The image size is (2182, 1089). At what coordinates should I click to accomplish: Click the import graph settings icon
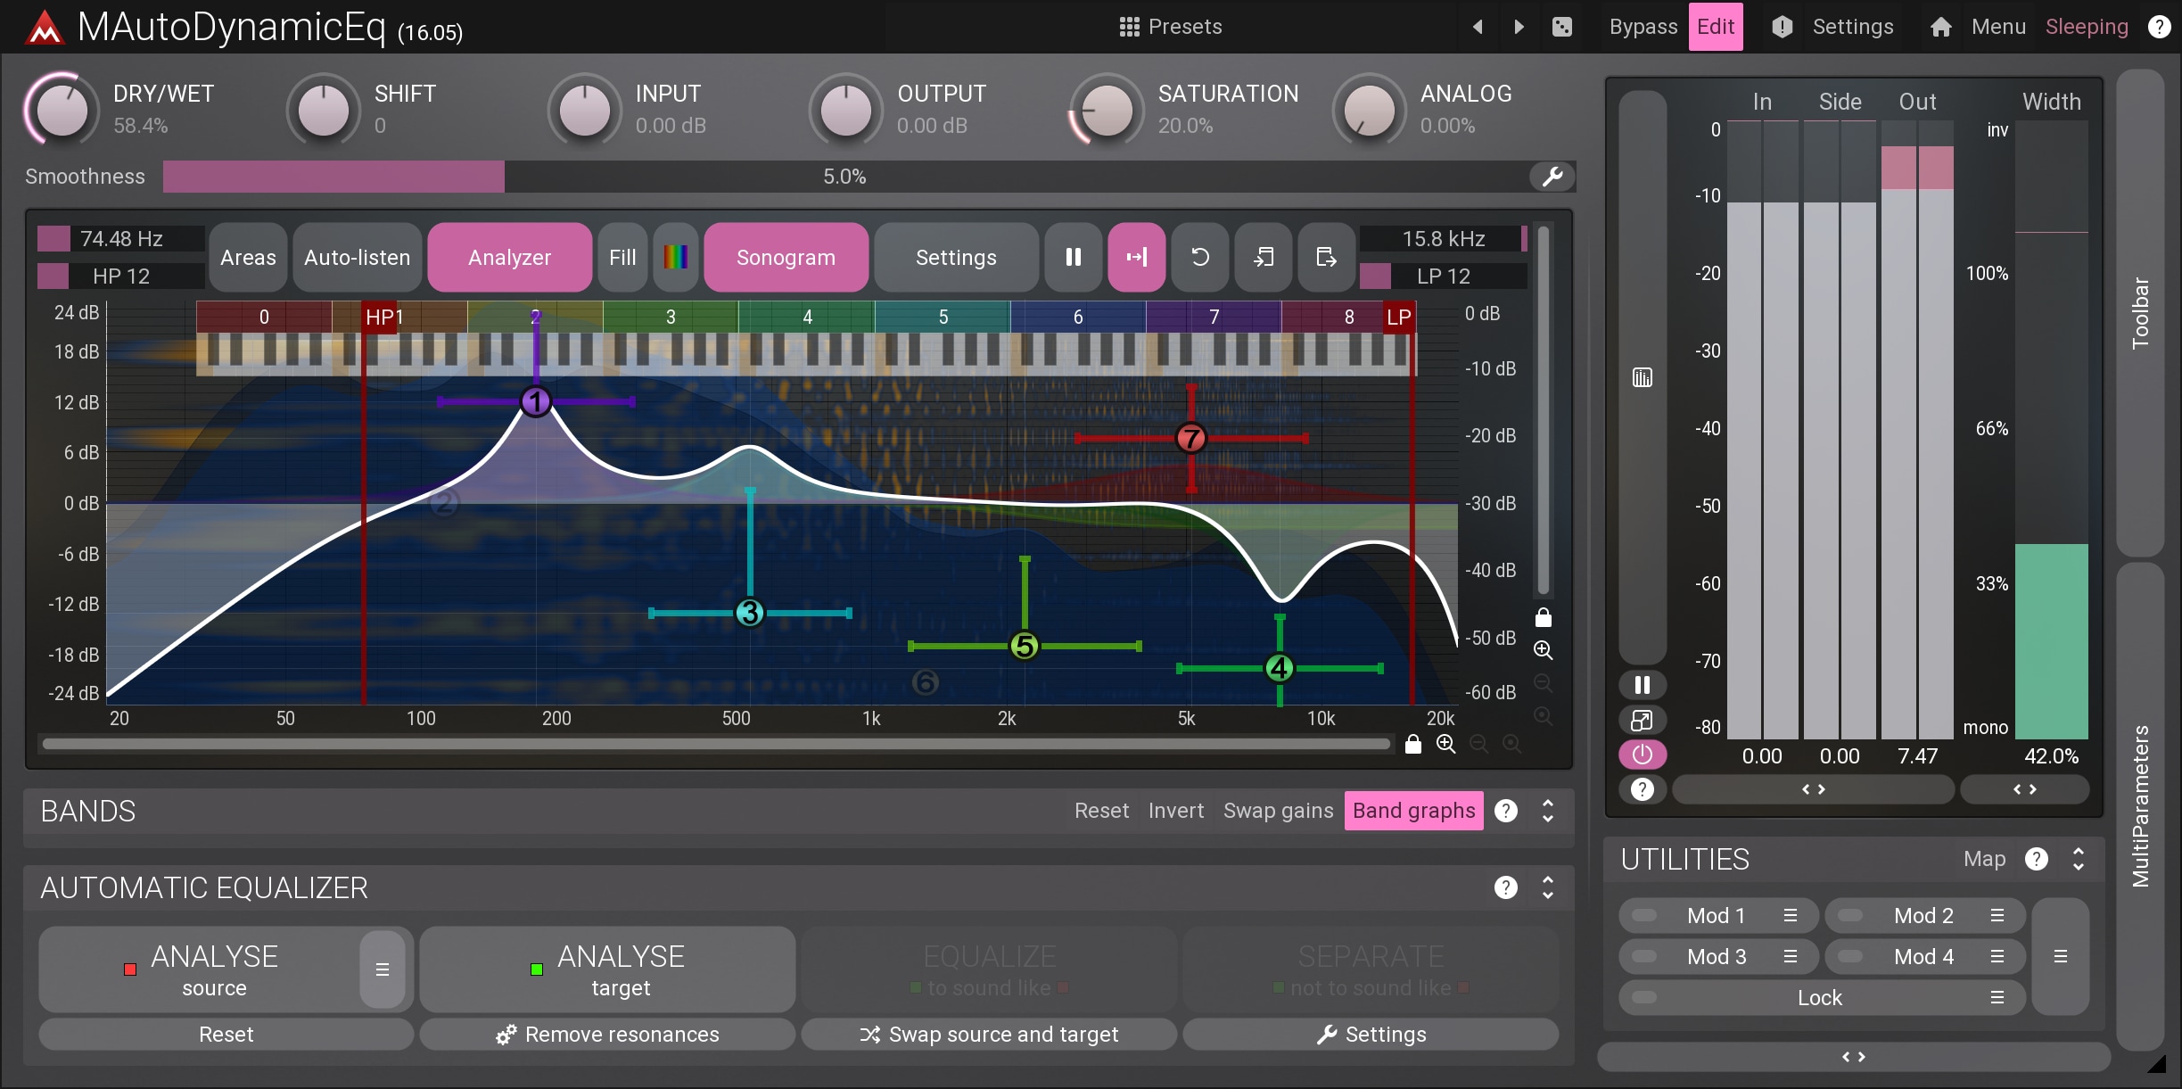pos(1264,258)
